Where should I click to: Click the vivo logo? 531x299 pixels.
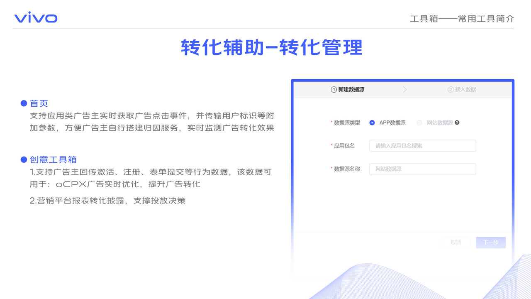36,18
